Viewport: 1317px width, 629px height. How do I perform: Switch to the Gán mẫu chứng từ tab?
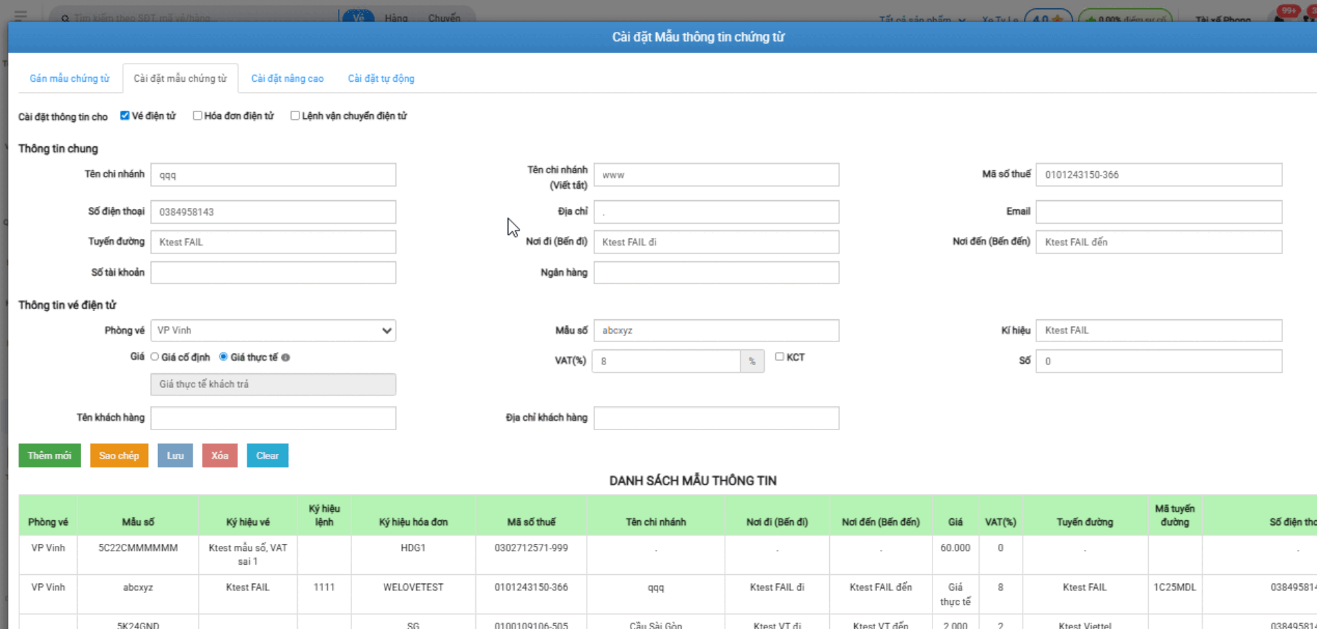coord(69,78)
